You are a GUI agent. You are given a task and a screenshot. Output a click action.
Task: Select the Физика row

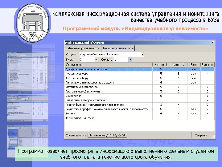(140, 113)
